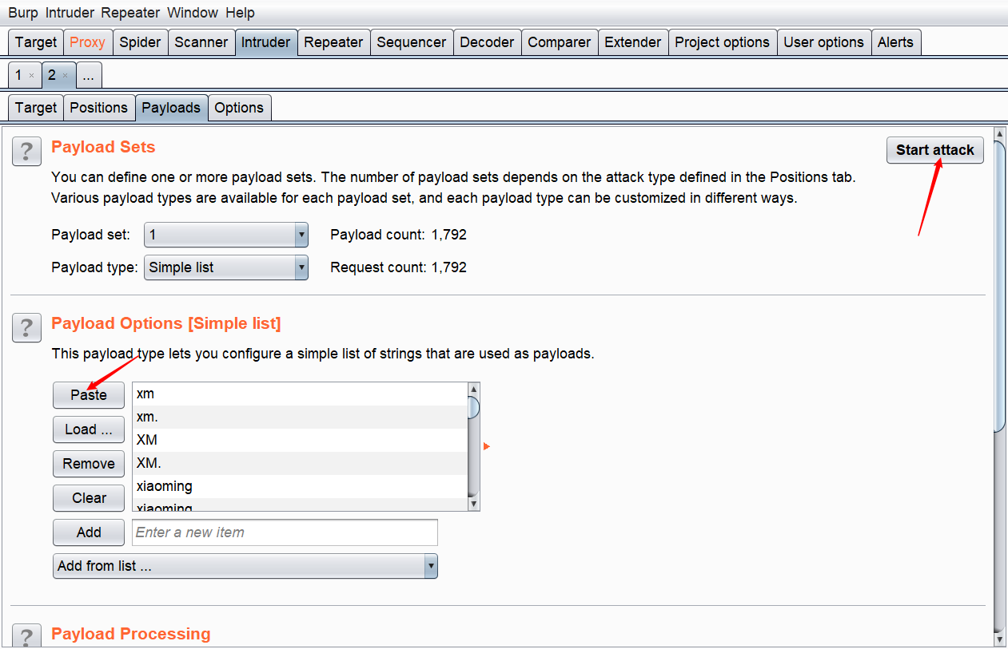Viewport: 1008px width, 649px height.
Task: Open help for Payload Options section
Action: 26,327
